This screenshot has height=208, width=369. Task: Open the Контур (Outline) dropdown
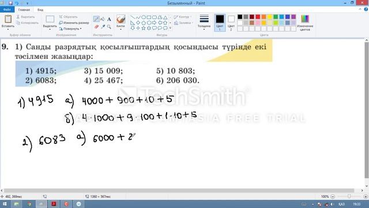[183, 17]
